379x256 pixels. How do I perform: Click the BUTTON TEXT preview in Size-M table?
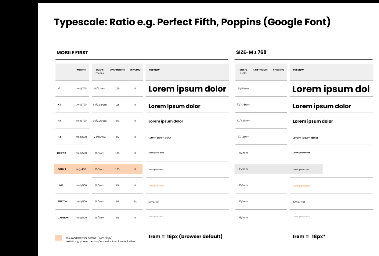coord(299,202)
